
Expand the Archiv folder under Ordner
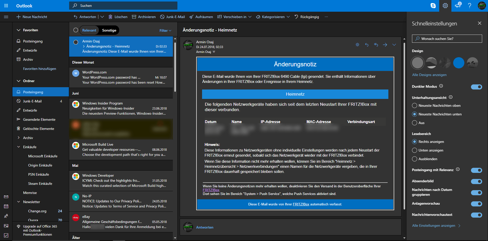tap(18, 138)
